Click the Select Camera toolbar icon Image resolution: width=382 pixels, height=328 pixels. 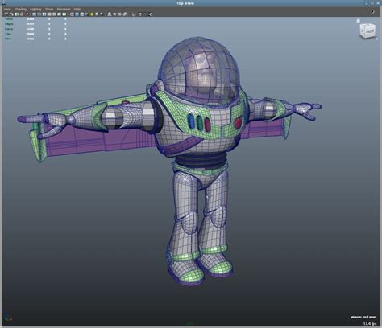(x=6, y=14)
